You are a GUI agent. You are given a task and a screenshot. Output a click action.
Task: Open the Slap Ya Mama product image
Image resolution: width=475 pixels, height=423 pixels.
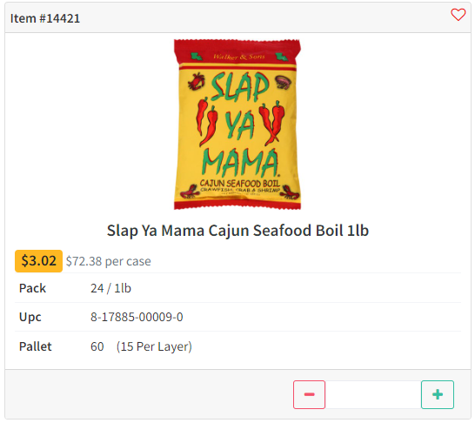(x=237, y=124)
